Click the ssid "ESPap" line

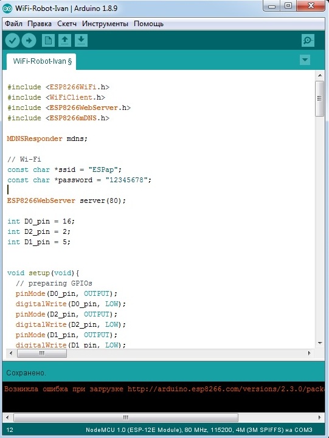coord(64,170)
